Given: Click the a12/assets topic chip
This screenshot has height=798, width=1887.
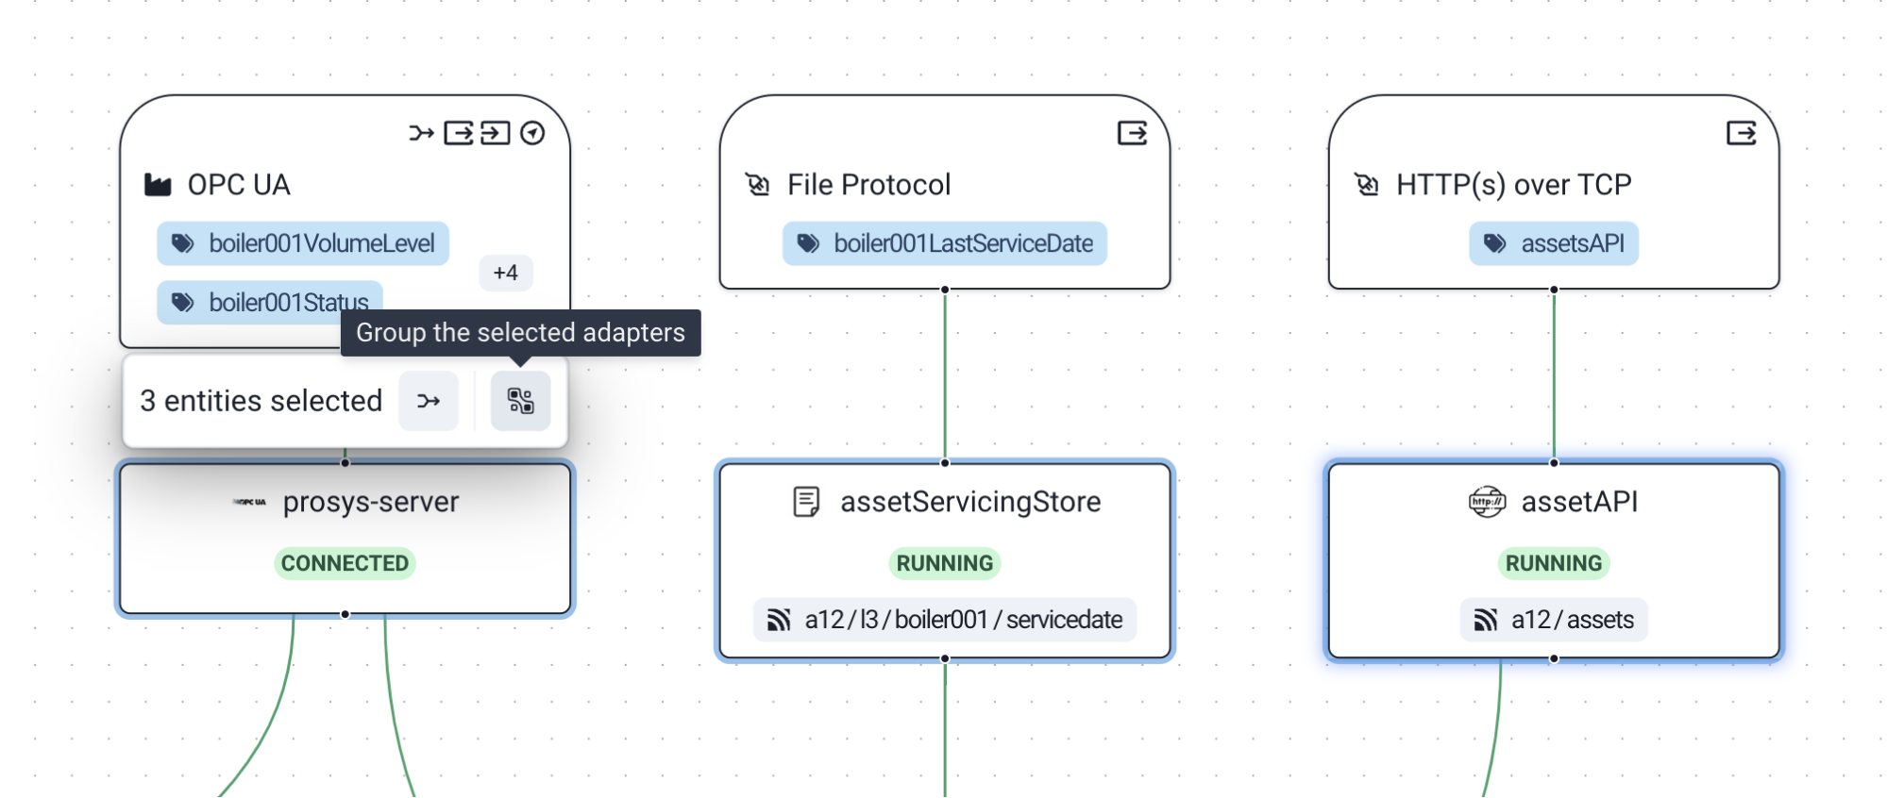Looking at the screenshot, I should [x=1554, y=620].
